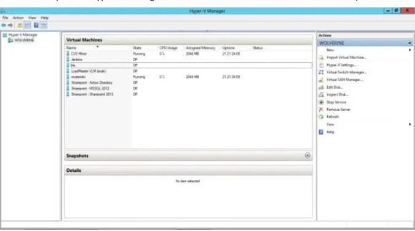Select Sharepoint - Active Directory VM
The image size is (415, 231).
pos(189,83)
